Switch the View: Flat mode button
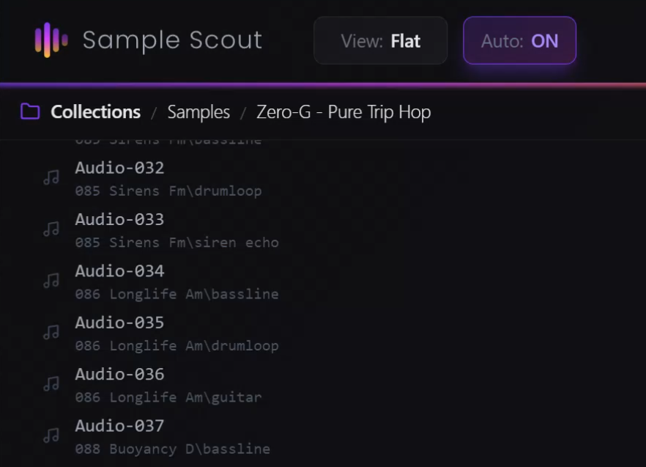This screenshot has width=646, height=467. tap(380, 40)
